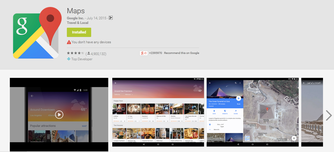Viewport: 334px width, 152px height.
Task: Click the green Installed button
Action: click(x=79, y=32)
